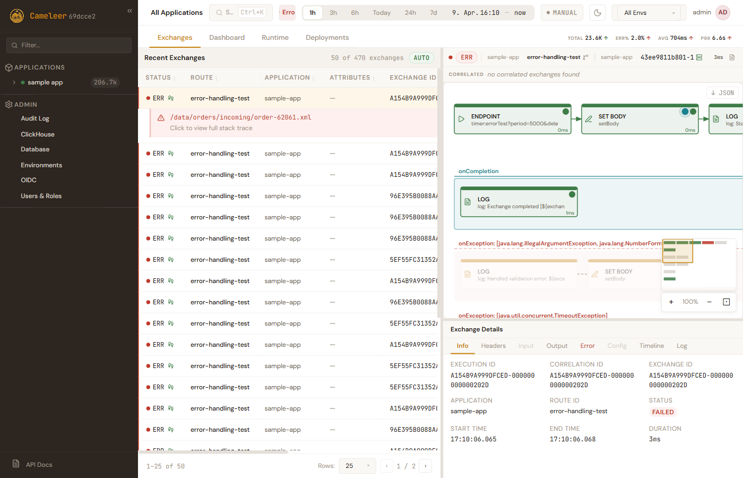Click the branch icon next to error-handling-test

[x=585, y=57]
